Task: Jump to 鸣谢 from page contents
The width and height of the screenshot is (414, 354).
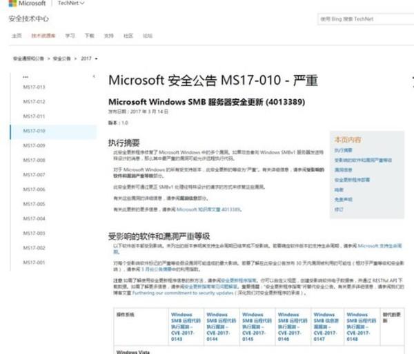Action: (339, 190)
